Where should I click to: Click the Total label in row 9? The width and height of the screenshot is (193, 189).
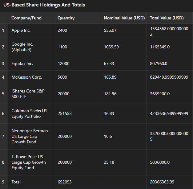[16, 182]
